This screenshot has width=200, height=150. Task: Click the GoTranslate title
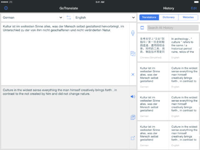(69, 8)
